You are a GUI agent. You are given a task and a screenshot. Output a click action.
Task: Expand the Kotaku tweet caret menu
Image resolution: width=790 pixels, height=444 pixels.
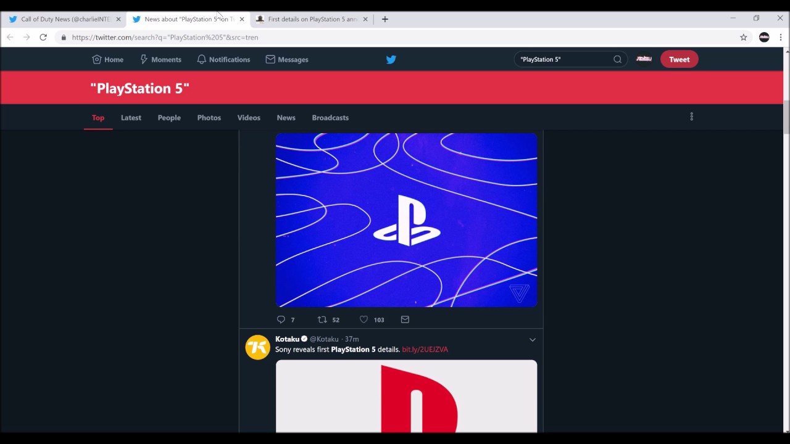point(532,339)
